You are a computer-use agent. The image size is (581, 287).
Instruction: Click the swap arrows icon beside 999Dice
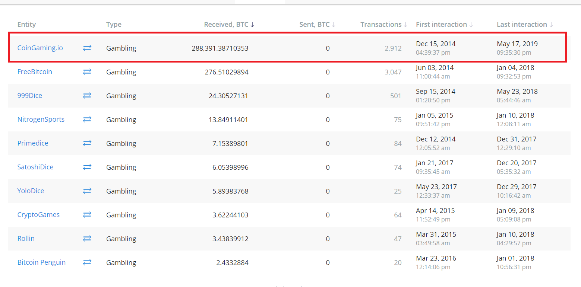87,96
